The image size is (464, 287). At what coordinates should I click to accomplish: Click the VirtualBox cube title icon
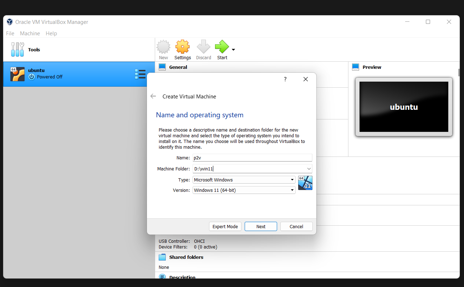[10, 22]
